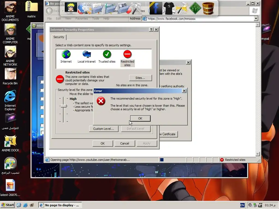Click the third Quick Launch icon
This screenshot has width=279, height=209.
click(32, 205)
